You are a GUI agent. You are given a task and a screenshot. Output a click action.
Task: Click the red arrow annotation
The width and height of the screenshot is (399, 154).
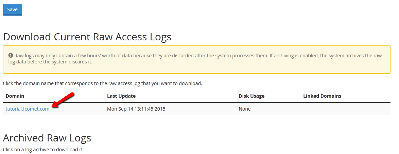click(x=64, y=101)
